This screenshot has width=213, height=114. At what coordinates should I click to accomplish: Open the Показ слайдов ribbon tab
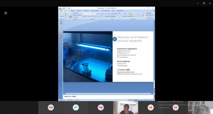tap(95, 11)
